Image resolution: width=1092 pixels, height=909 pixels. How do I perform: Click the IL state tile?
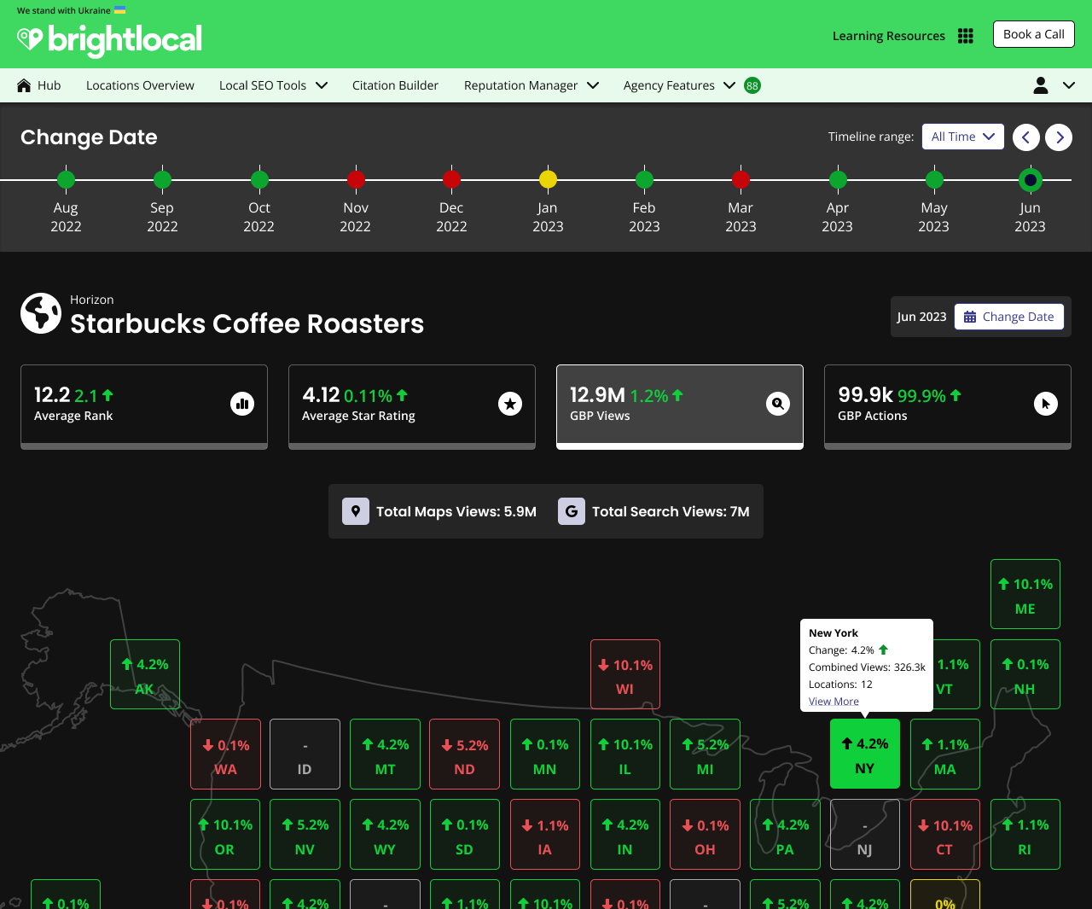(x=625, y=754)
